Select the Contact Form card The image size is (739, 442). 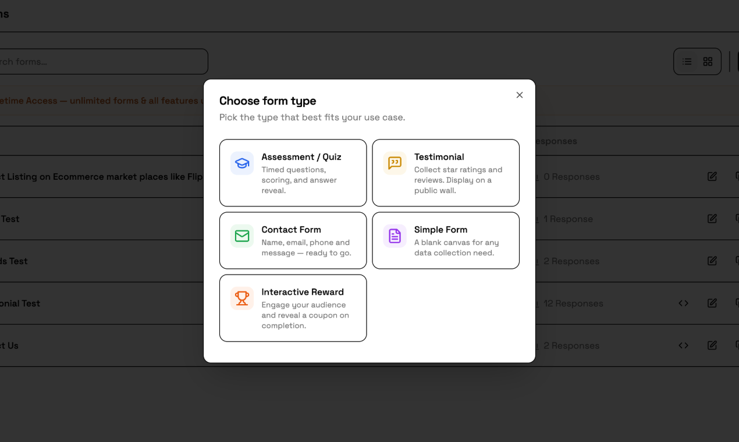pyautogui.click(x=293, y=240)
